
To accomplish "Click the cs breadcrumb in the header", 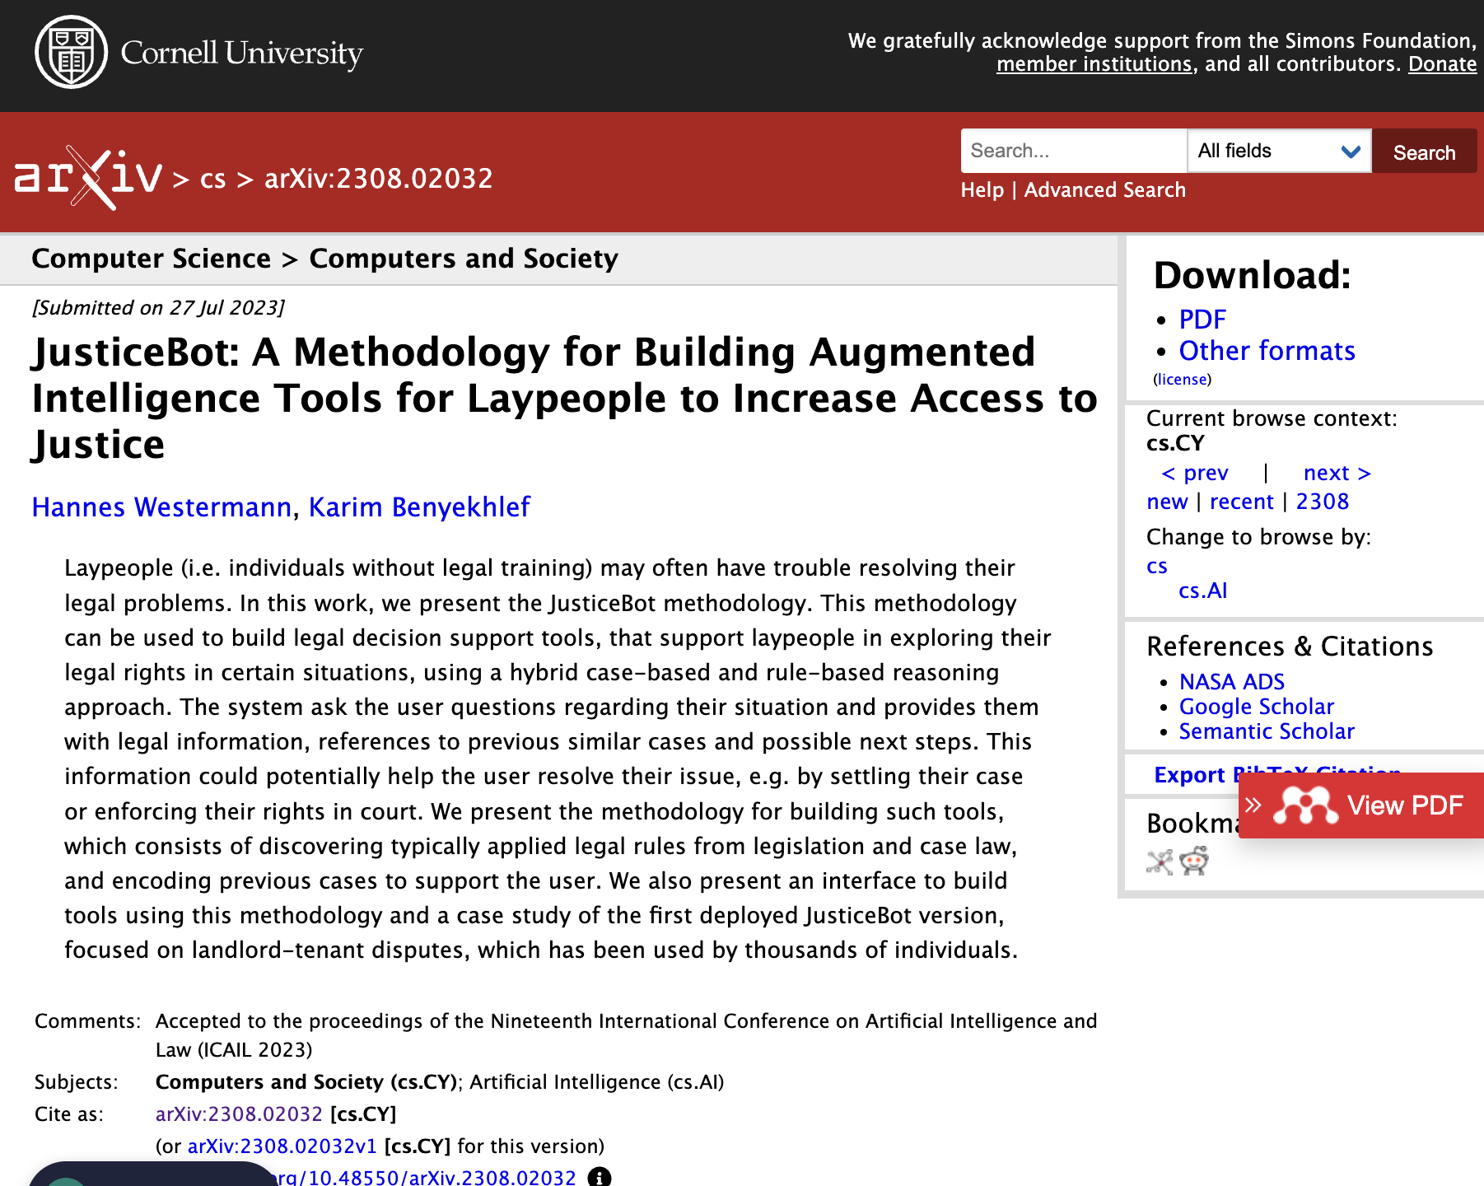I will tap(212, 179).
